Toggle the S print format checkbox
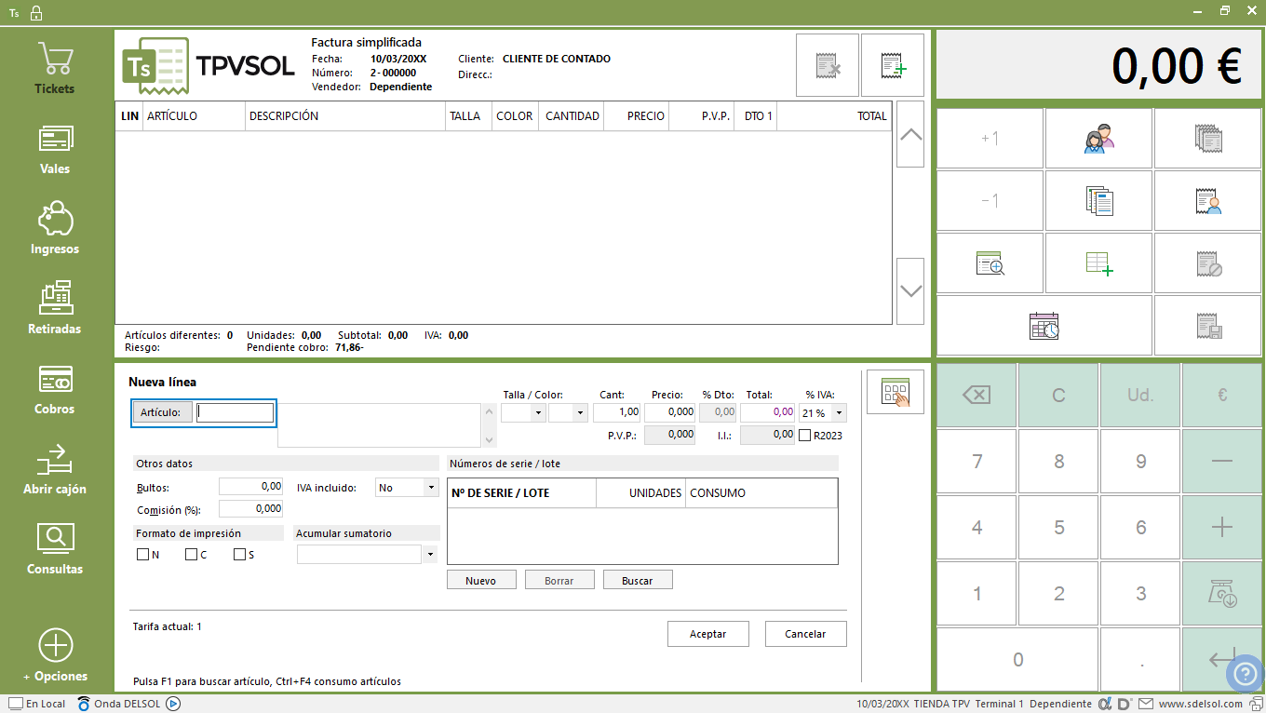Screen dimensions: 1266x713 [239, 555]
